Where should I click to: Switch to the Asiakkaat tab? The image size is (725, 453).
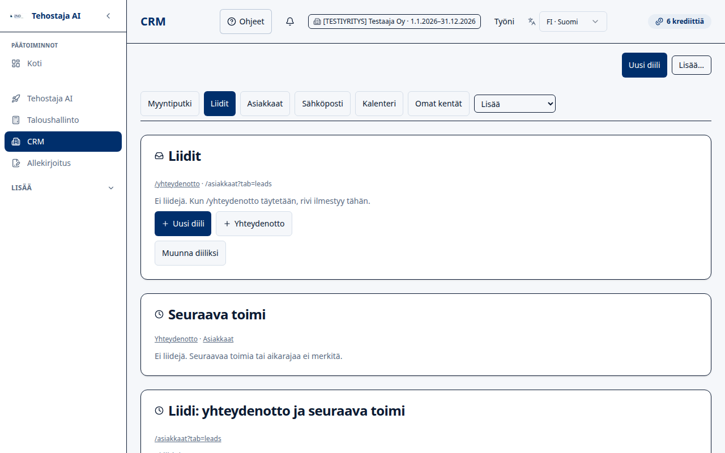pyautogui.click(x=265, y=104)
